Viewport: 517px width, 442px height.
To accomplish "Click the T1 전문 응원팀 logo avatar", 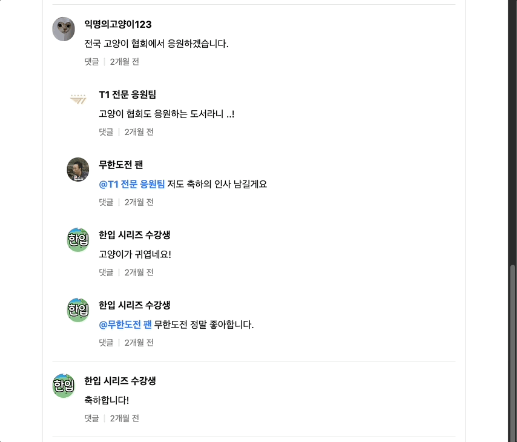I will click(78, 99).
